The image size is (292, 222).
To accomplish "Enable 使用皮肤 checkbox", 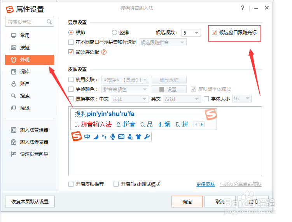I will click(x=71, y=80).
